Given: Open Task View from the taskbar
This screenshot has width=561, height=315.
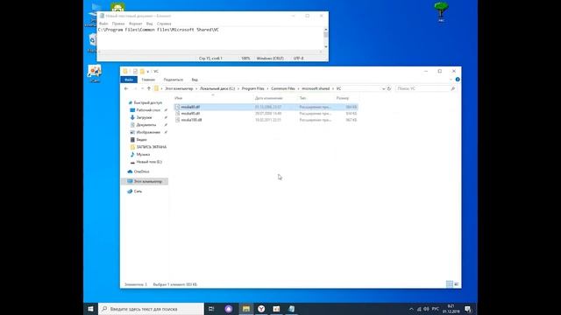Looking at the screenshot, I should (x=211, y=309).
